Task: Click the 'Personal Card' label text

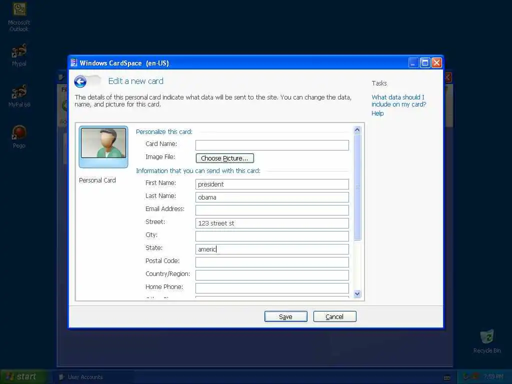Action: pos(97,180)
